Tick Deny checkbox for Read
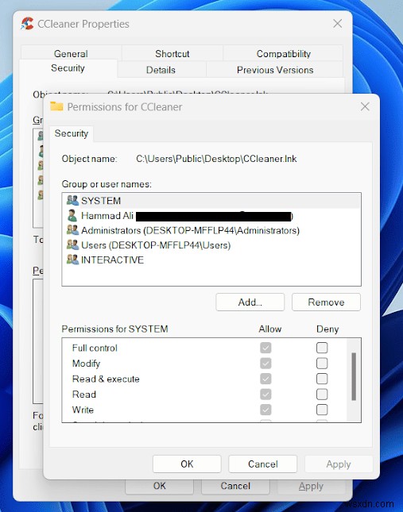Screen dimensions: 403x512 pos(322,395)
